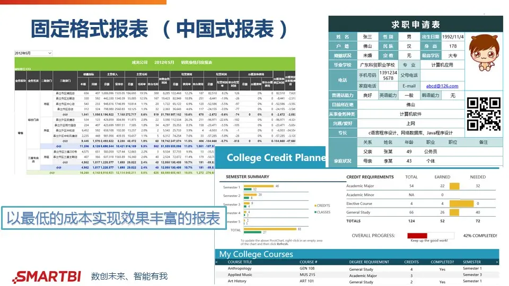Select the birth date 1992/11/4
Image resolution: width=509 pixels, height=286 pixels.
click(452, 37)
